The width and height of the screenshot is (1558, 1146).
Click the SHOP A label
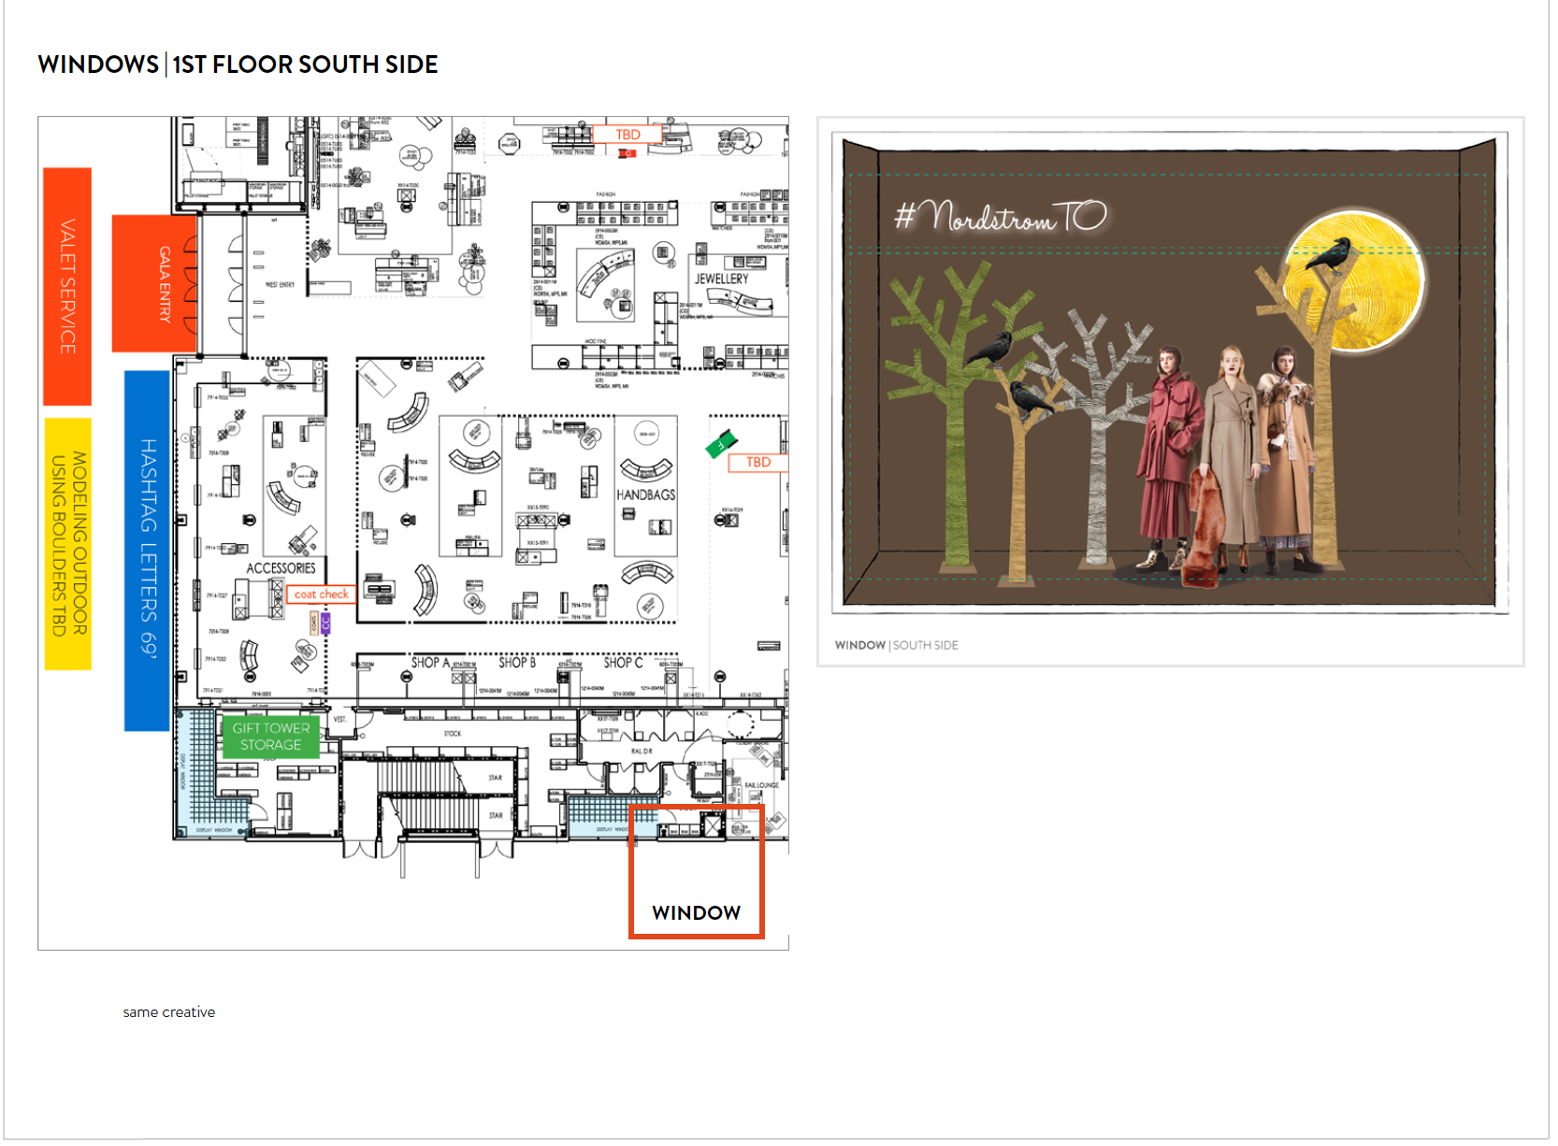coord(430,662)
